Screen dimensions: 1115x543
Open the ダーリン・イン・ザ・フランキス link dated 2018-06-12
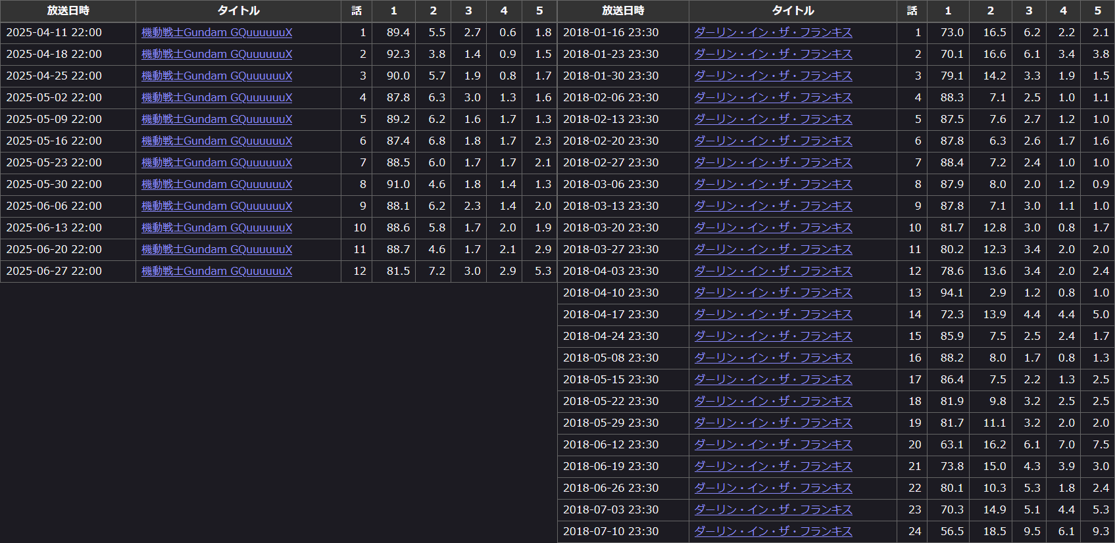(773, 444)
